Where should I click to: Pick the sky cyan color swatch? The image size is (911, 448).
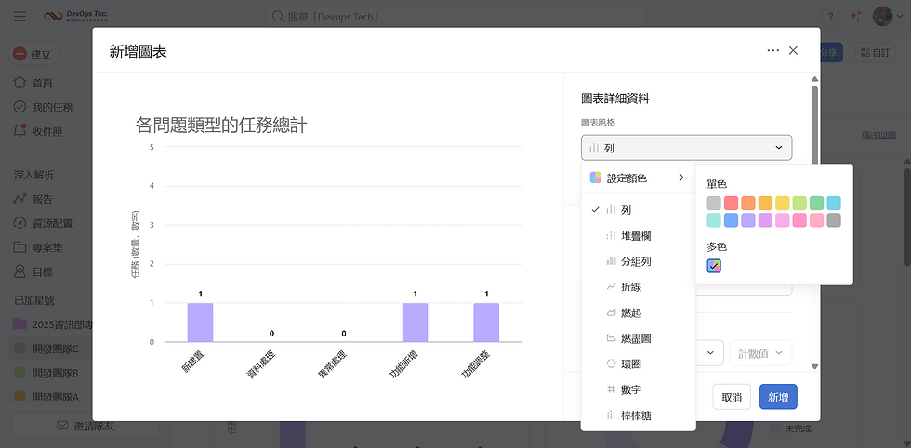pos(834,203)
